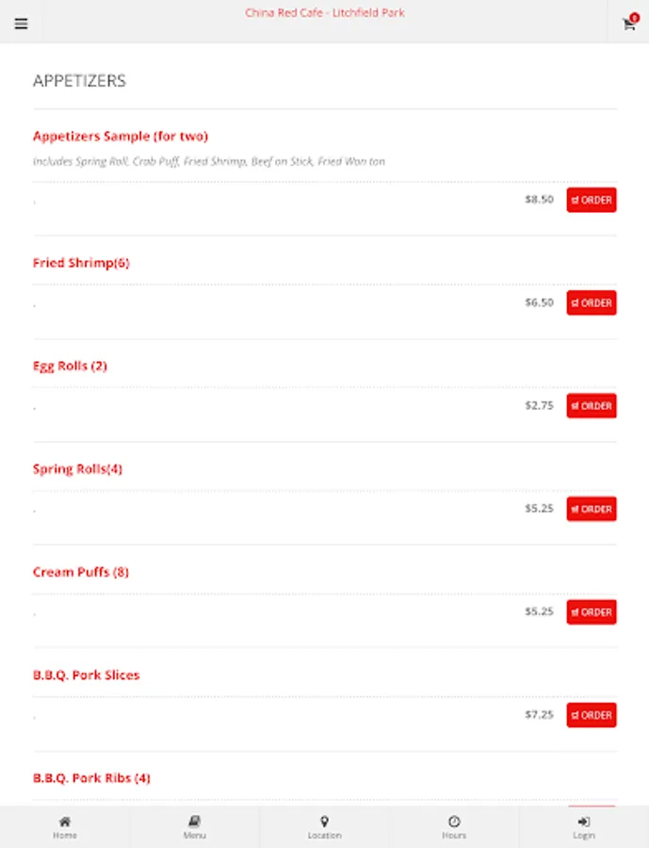Tap the Menu icon in bottom bar
649x848 pixels.
(194, 825)
